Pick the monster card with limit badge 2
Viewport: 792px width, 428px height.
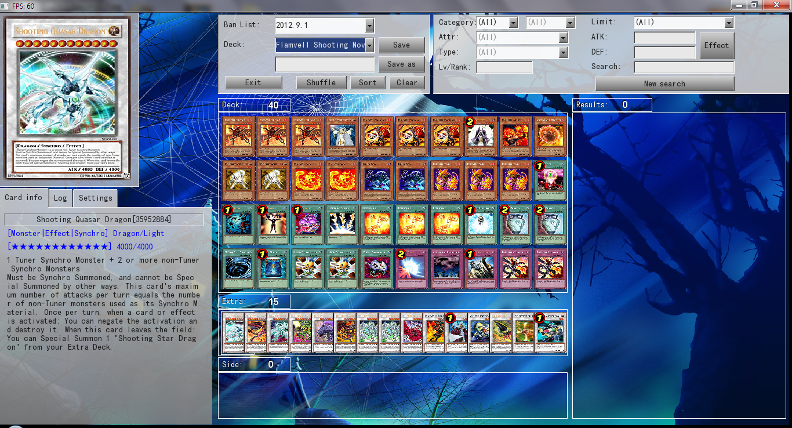[481, 136]
